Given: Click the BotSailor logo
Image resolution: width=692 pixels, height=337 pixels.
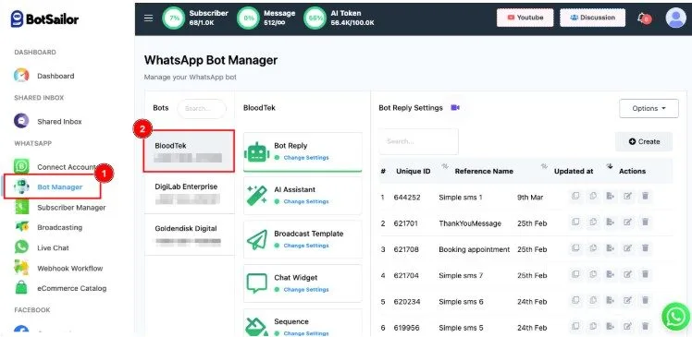Looking at the screenshot, I should tap(44, 18).
